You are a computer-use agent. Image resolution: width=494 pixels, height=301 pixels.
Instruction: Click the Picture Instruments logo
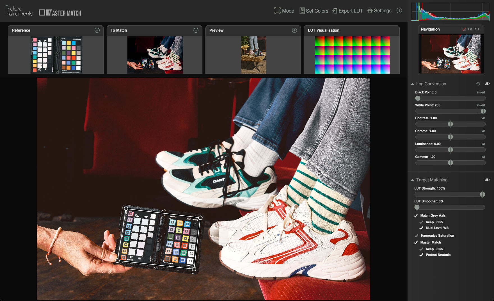[19, 11]
